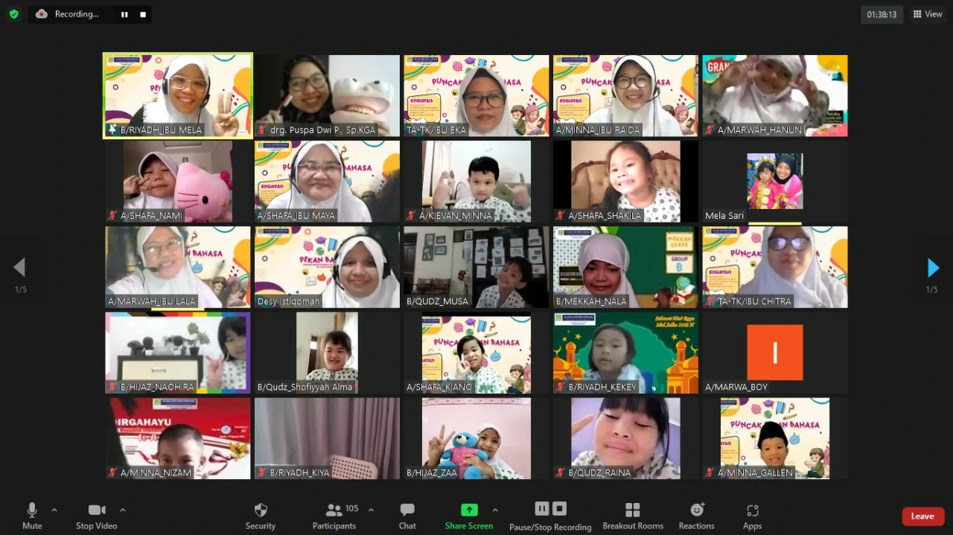Select the drg. Puspa Dwi video tile
Screen dimensions: 953x535
point(327,96)
